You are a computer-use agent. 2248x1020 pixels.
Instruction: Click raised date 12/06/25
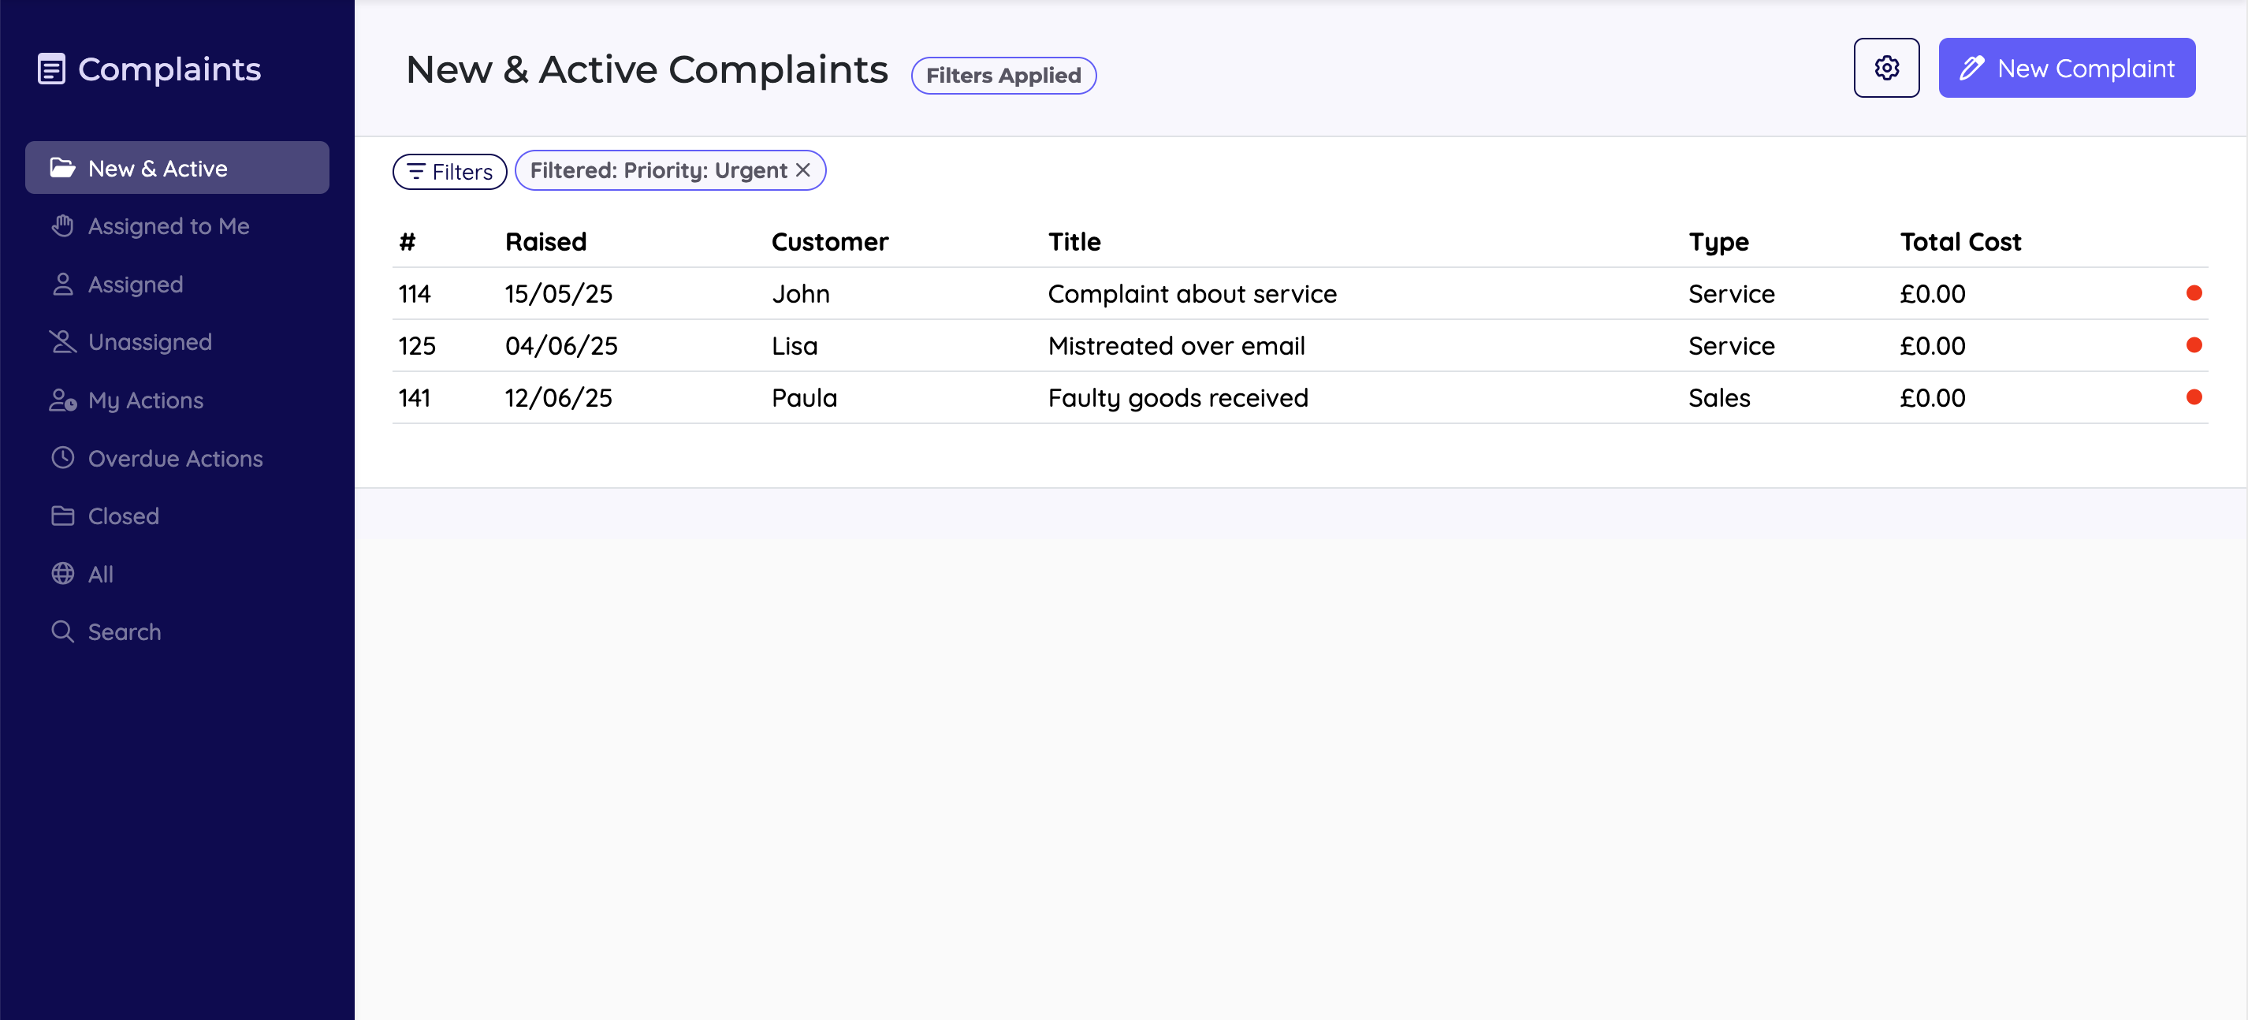pyautogui.click(x=559, y=399)
